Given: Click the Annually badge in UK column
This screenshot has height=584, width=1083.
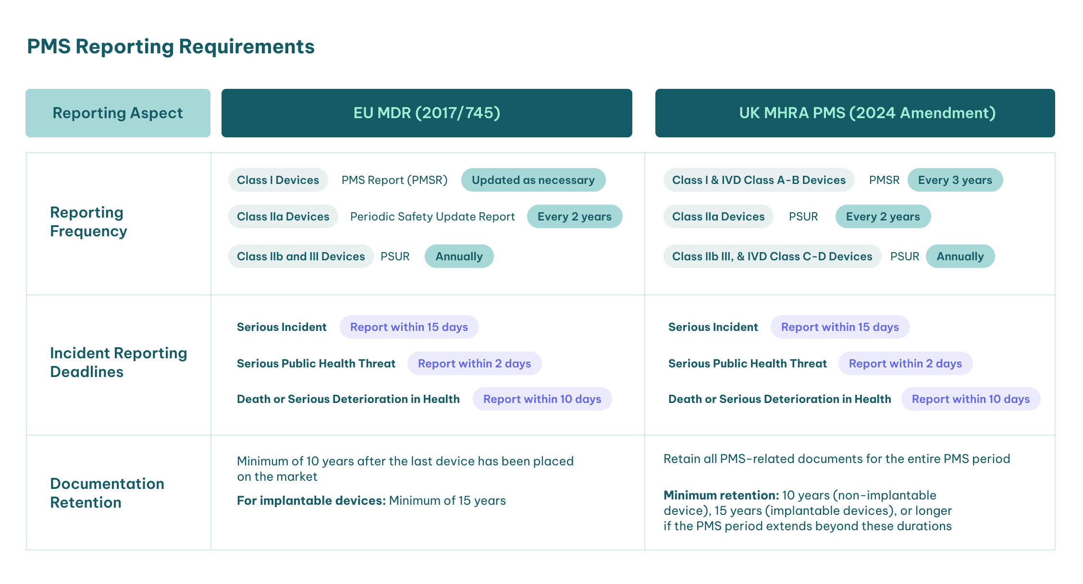Looking at the screenshot, I should click(x=960, y=256).
